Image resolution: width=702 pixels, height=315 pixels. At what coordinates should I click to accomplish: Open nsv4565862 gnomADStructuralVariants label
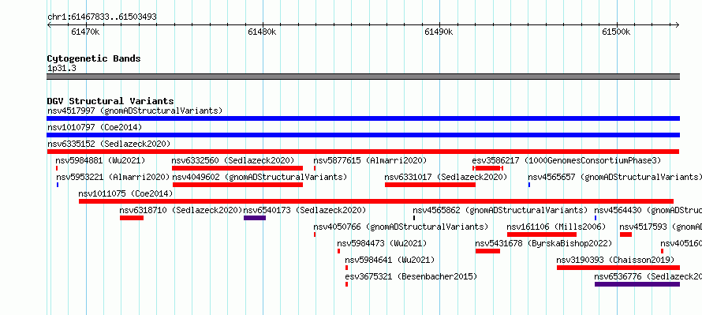(x=500, y=210)
